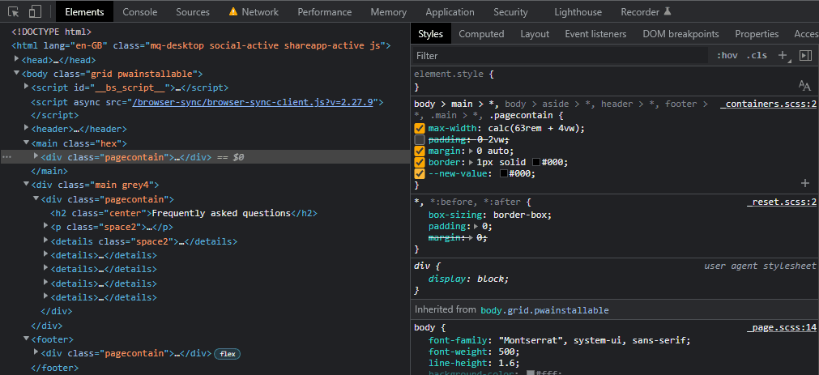This screenshot has height=375, width=819.
Task: Open the Application tab
Action: coord(450,12)
